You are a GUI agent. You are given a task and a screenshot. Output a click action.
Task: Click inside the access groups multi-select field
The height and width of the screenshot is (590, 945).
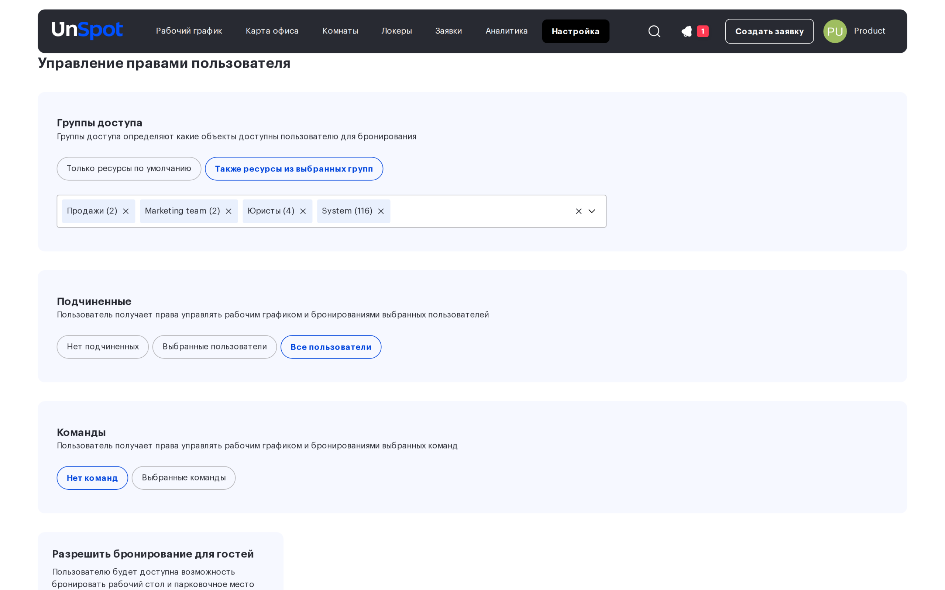331,211
